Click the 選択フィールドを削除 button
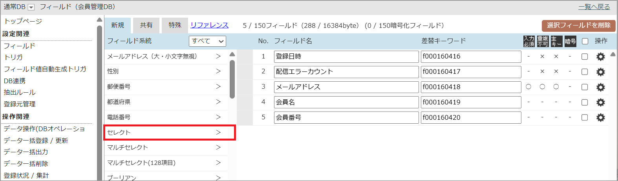The width and height of the screenshot is (618, 181). point(578,26)
